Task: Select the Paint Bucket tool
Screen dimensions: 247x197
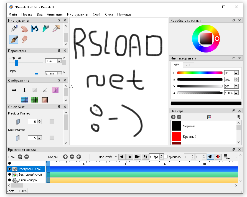Action: [46, 29]
